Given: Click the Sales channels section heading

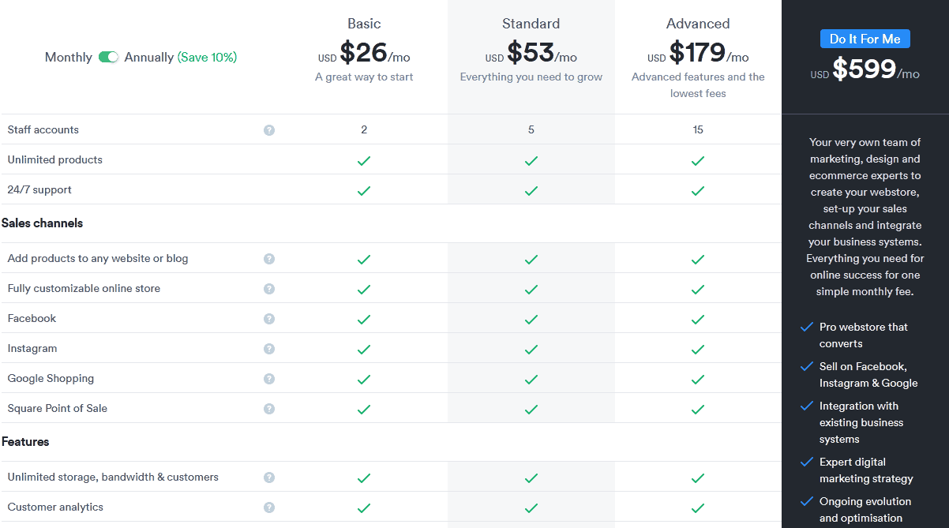Looking at the screenshot, I should click(x=42, y=223).
